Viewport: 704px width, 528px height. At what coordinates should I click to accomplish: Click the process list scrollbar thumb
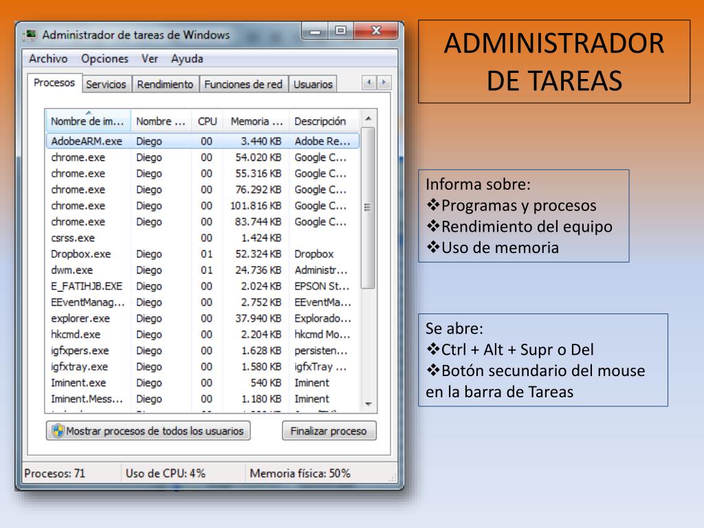click(x=368, y=208)
